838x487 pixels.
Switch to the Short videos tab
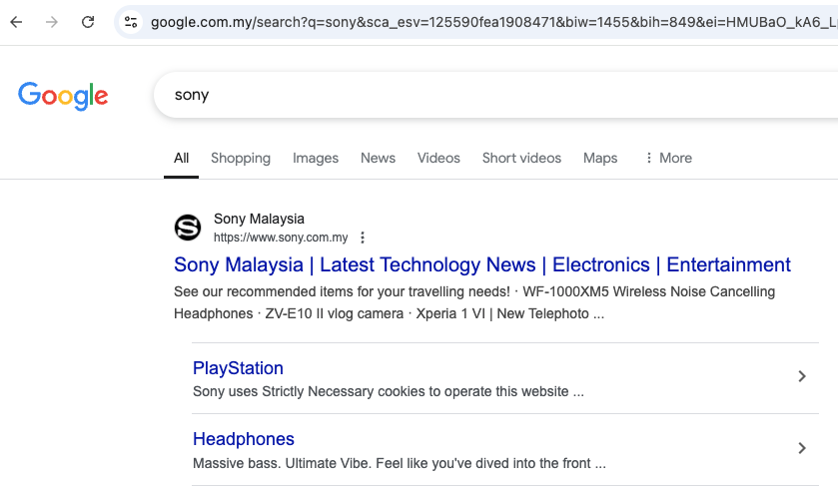tap(521, 158)
